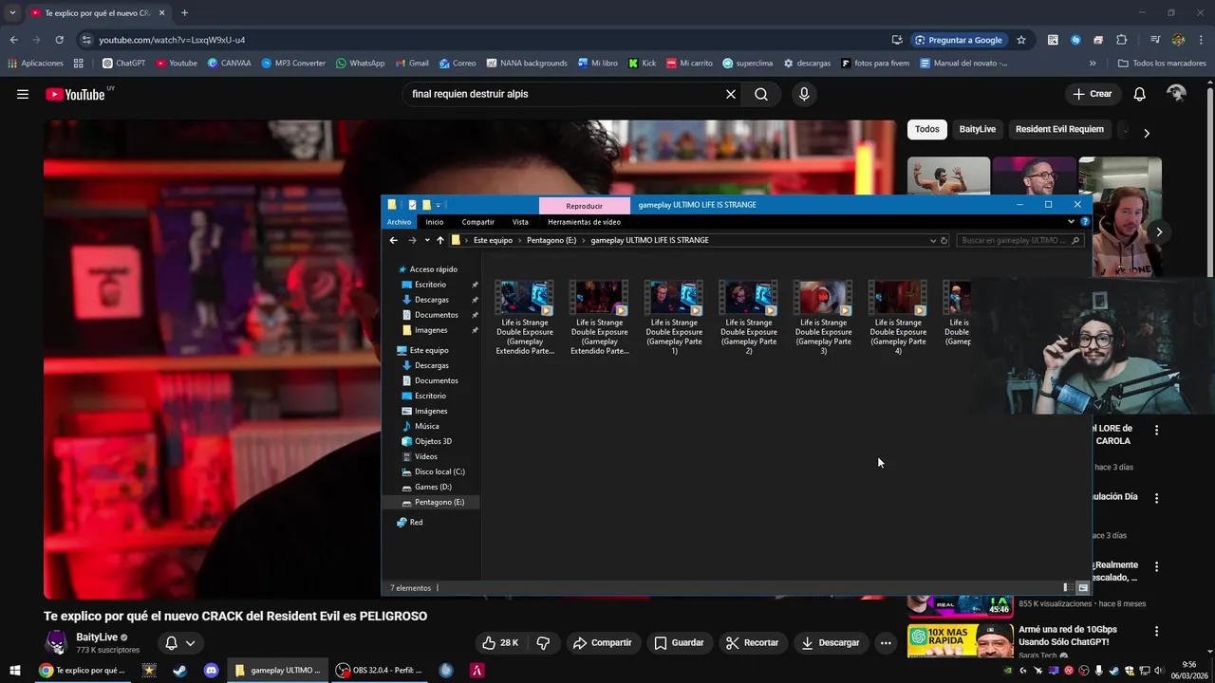Open recent locations dropdown in Explorer
1215x683 pixels.
pyautogui.click(x=427, y=240)
